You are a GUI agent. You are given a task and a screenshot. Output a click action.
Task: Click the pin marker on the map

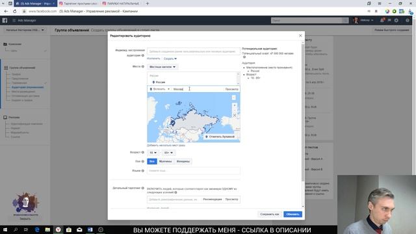pos(173,123)
